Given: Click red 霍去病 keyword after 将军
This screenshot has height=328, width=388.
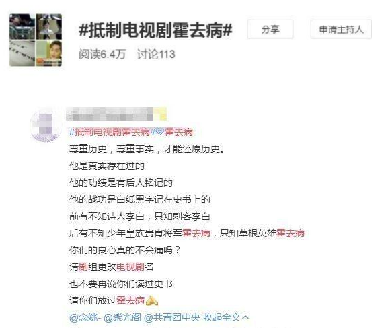Looking at the screenshot, I should tap(196, 233).
